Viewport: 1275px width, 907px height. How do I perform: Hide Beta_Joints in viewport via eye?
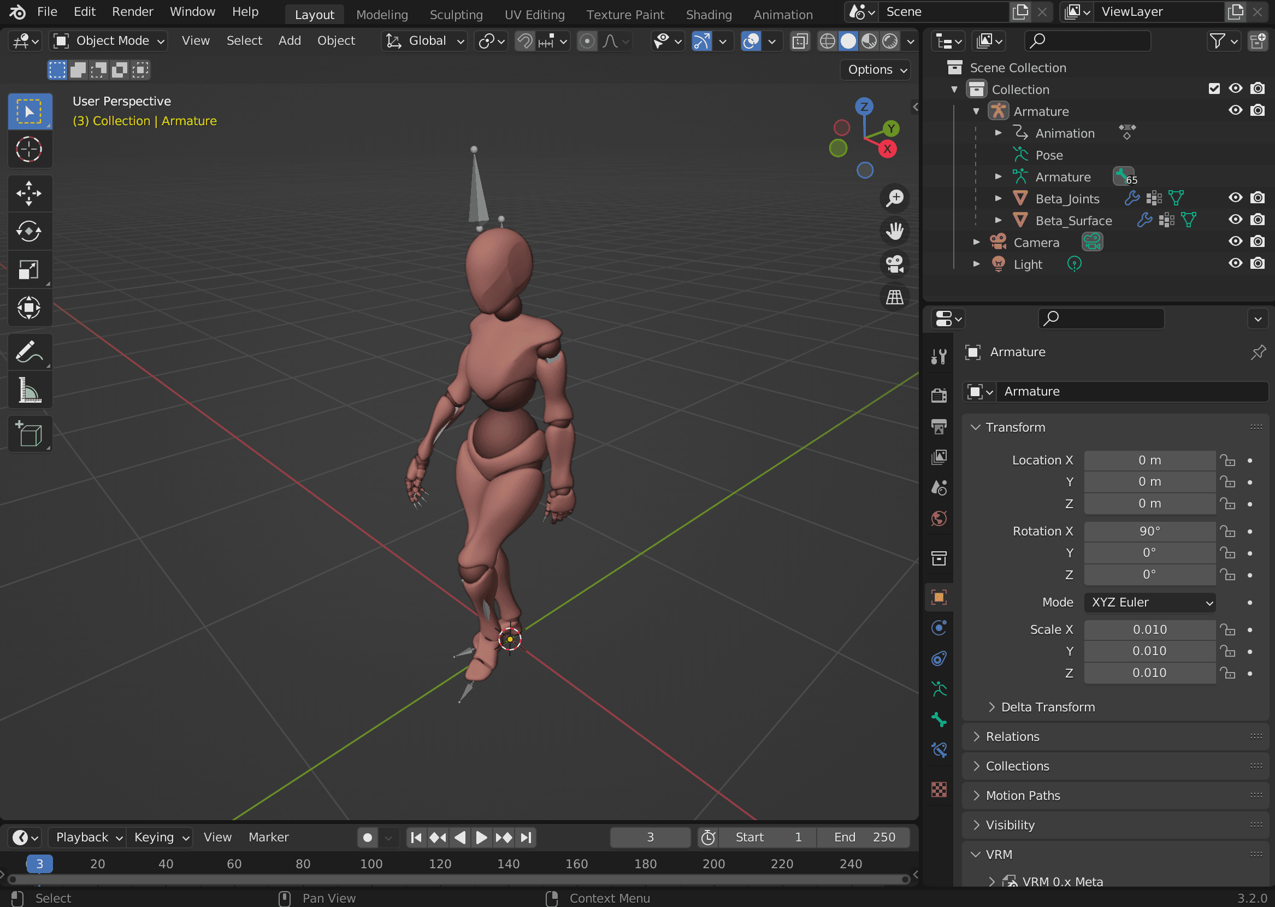click(1235, 198)
